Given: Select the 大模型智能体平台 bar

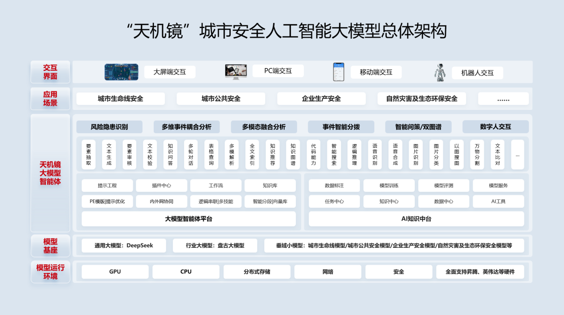Looking at the screenshot, I should (x=188, y=219).
